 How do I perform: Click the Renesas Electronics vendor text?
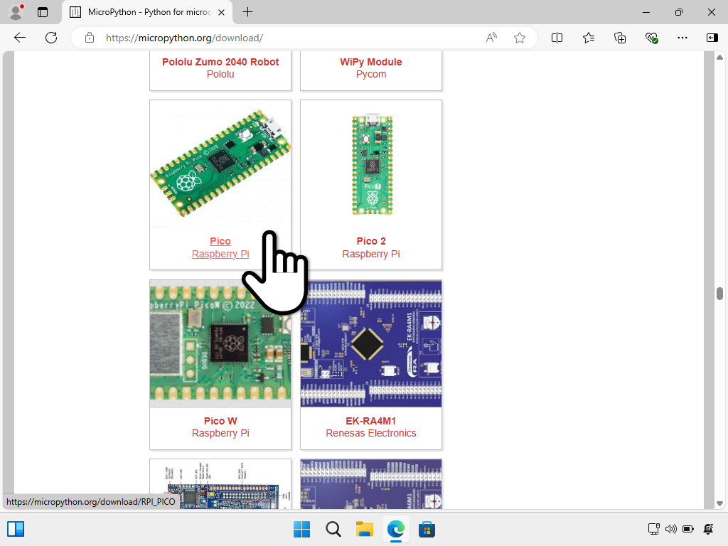point(371,433)
